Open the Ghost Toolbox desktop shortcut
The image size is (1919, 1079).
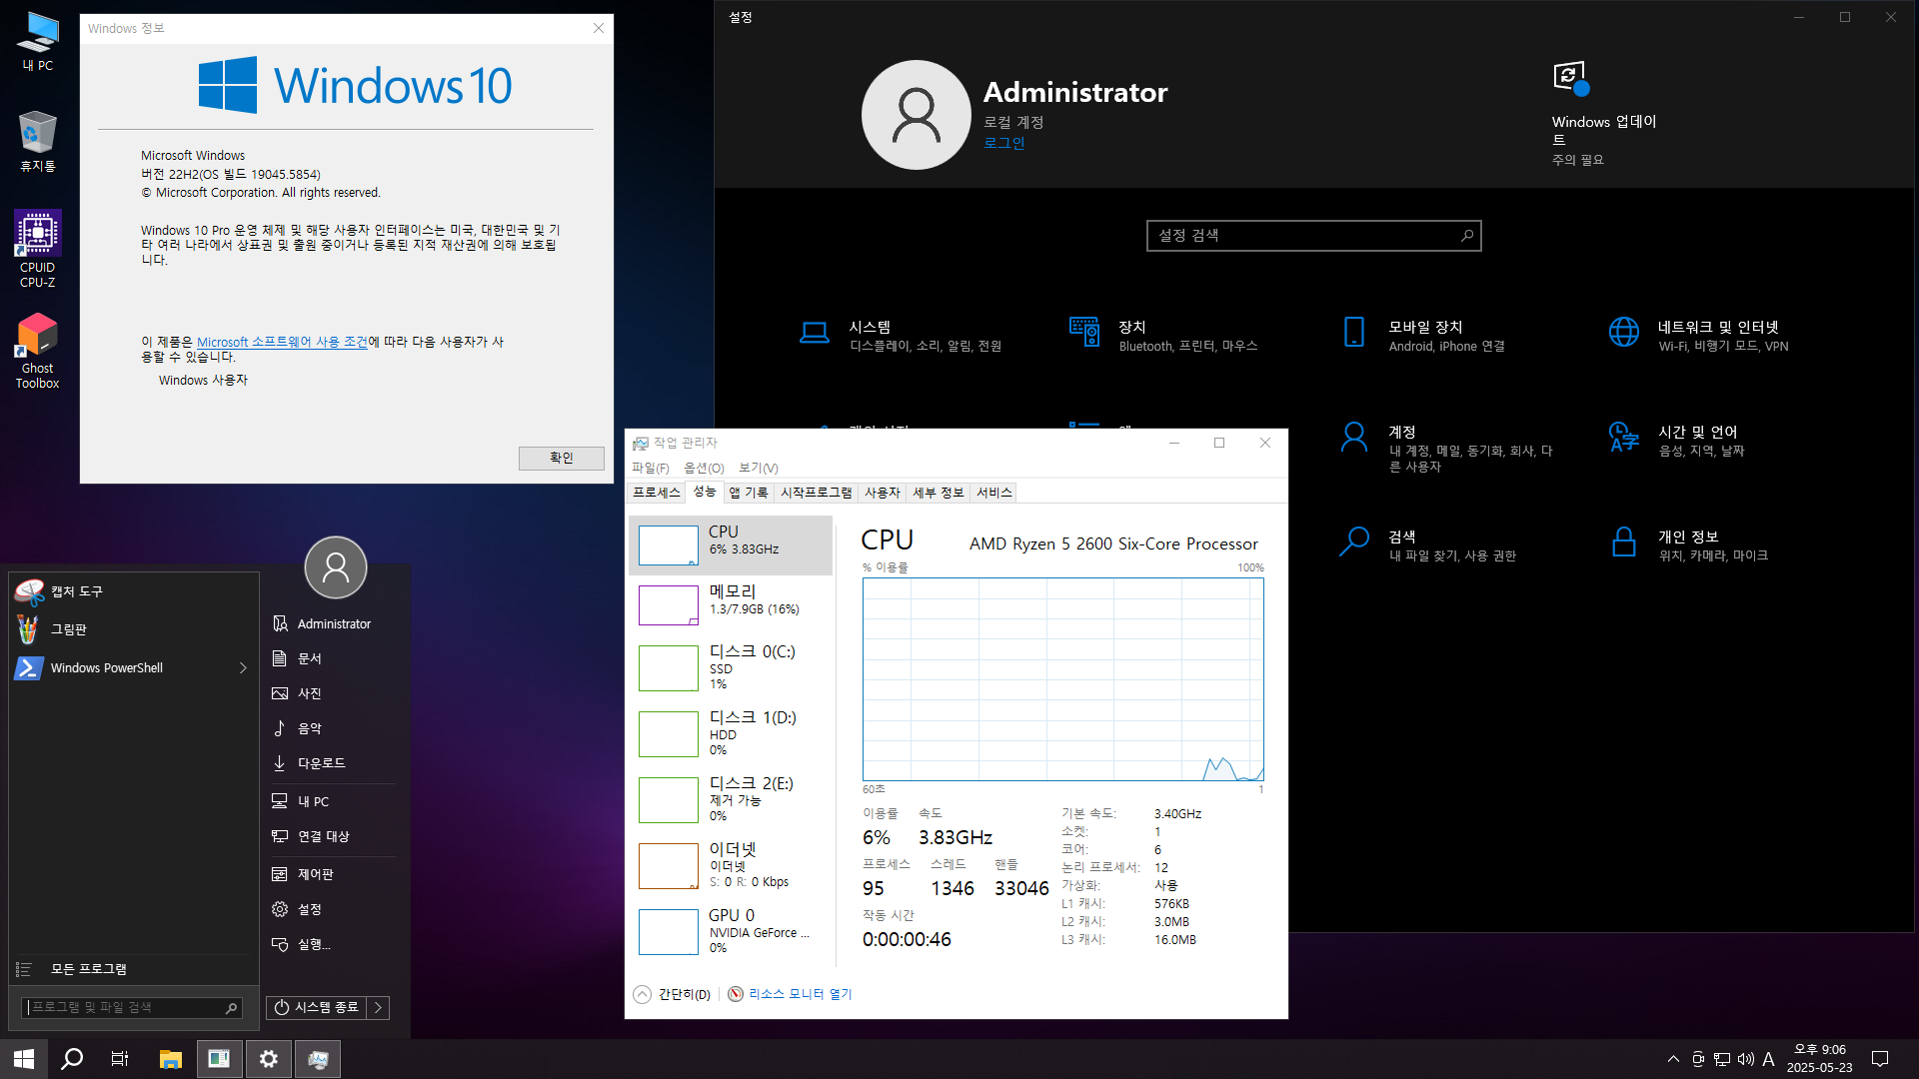38,351
